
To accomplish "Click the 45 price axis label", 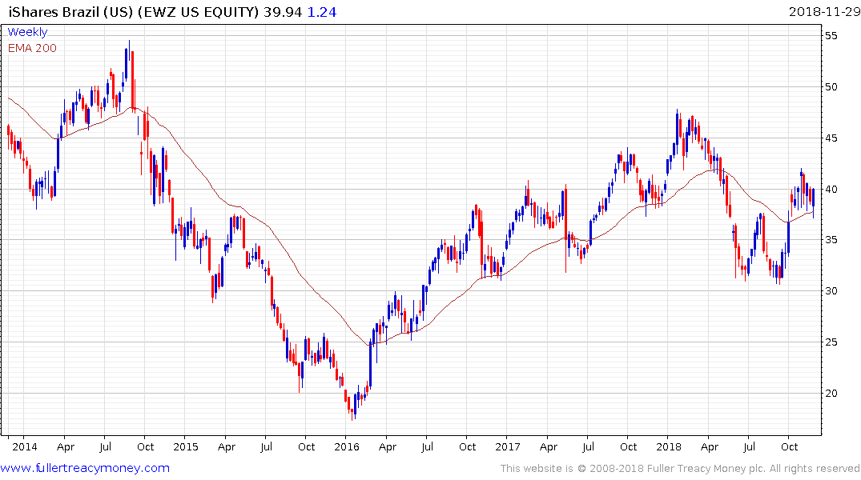I will pos(831,138).
